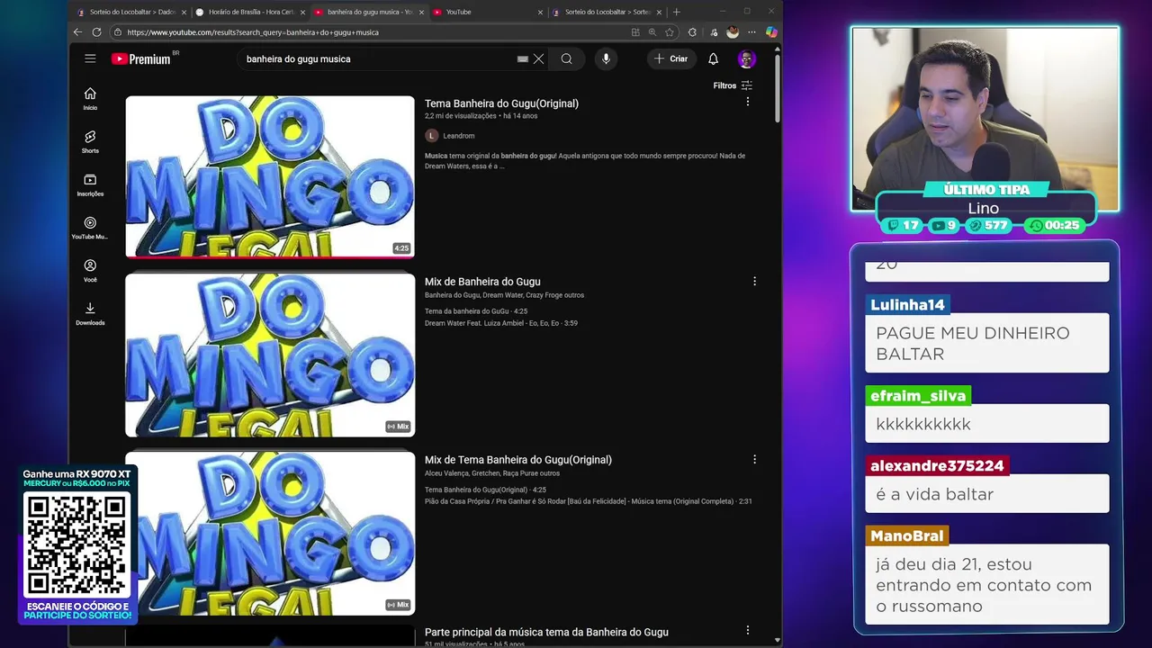This screenshot has width=1152, height=648.
Task: Click alexandre375224 username in chat
Action: point(937,466)
